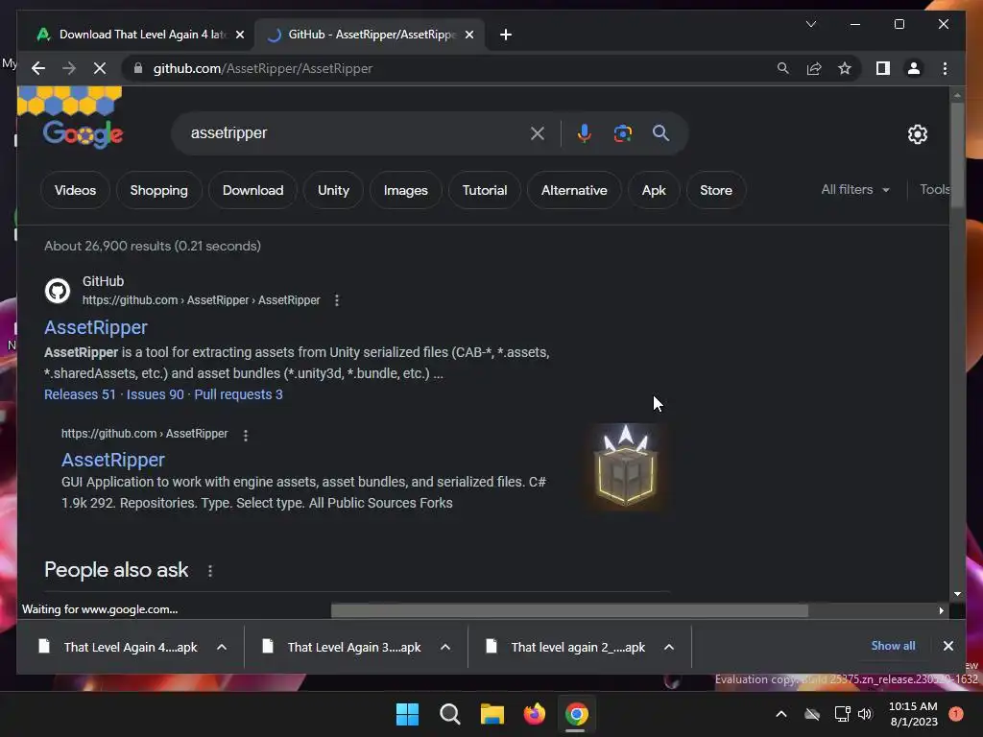Open File Explorer from taskbar

[492, 714]
